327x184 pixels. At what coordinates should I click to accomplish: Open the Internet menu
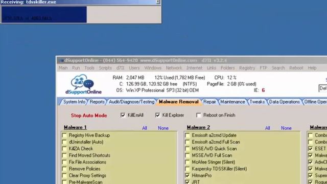coord(194,68)
